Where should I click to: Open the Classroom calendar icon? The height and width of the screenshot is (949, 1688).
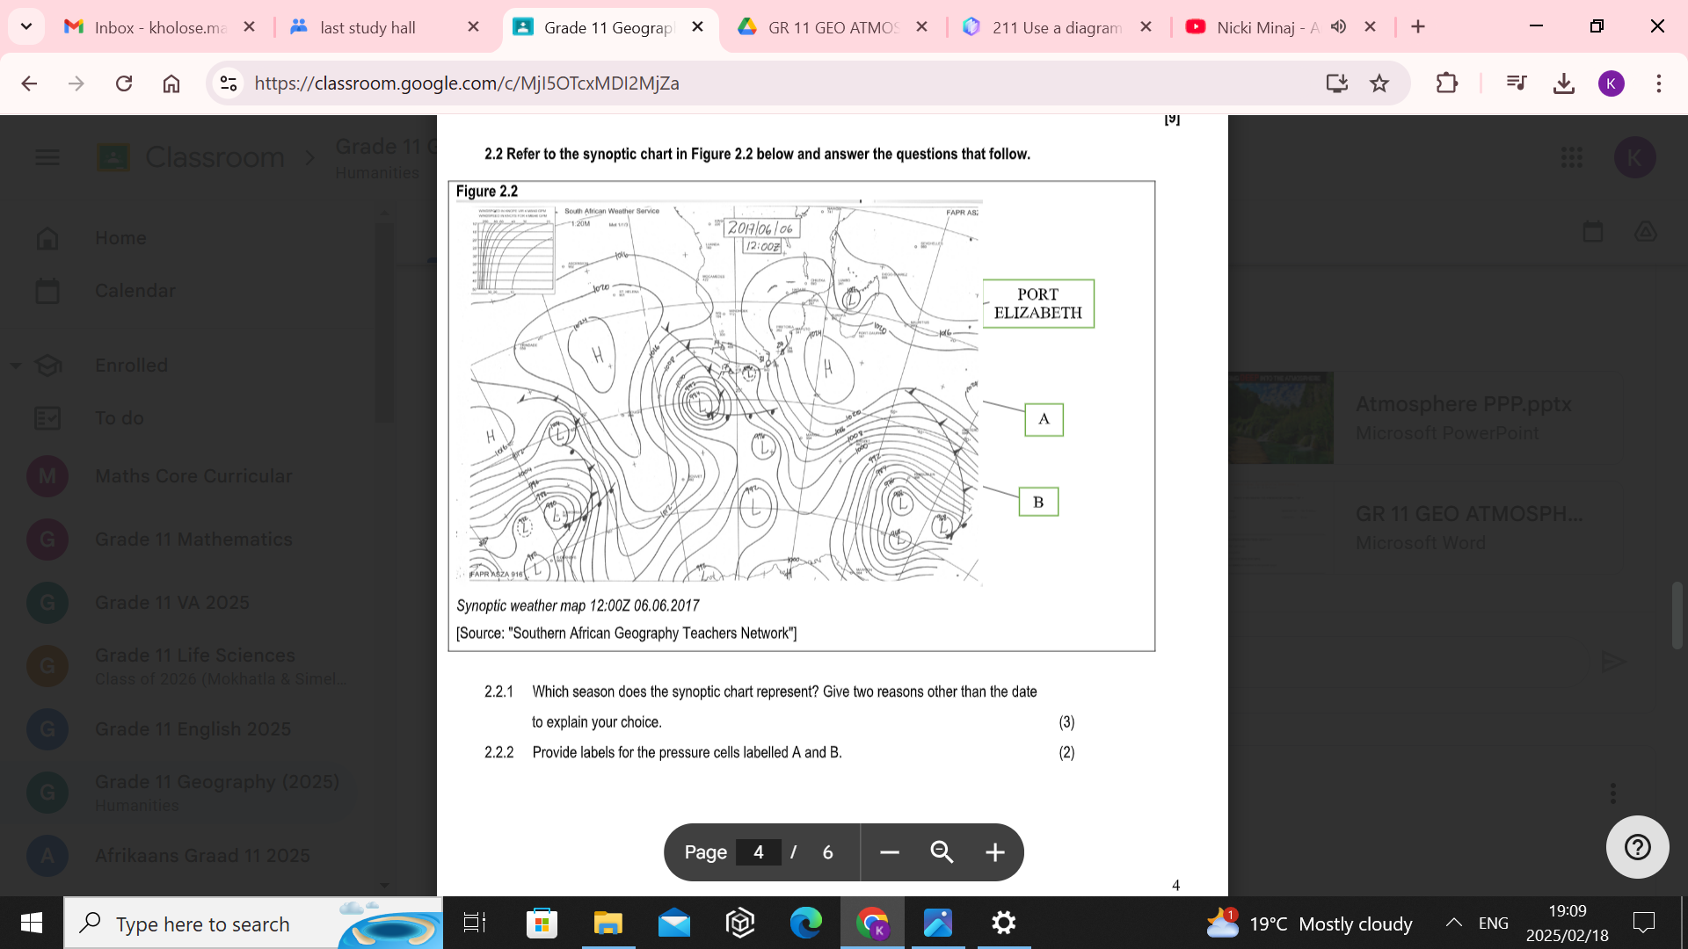[x=1593, y=231]
